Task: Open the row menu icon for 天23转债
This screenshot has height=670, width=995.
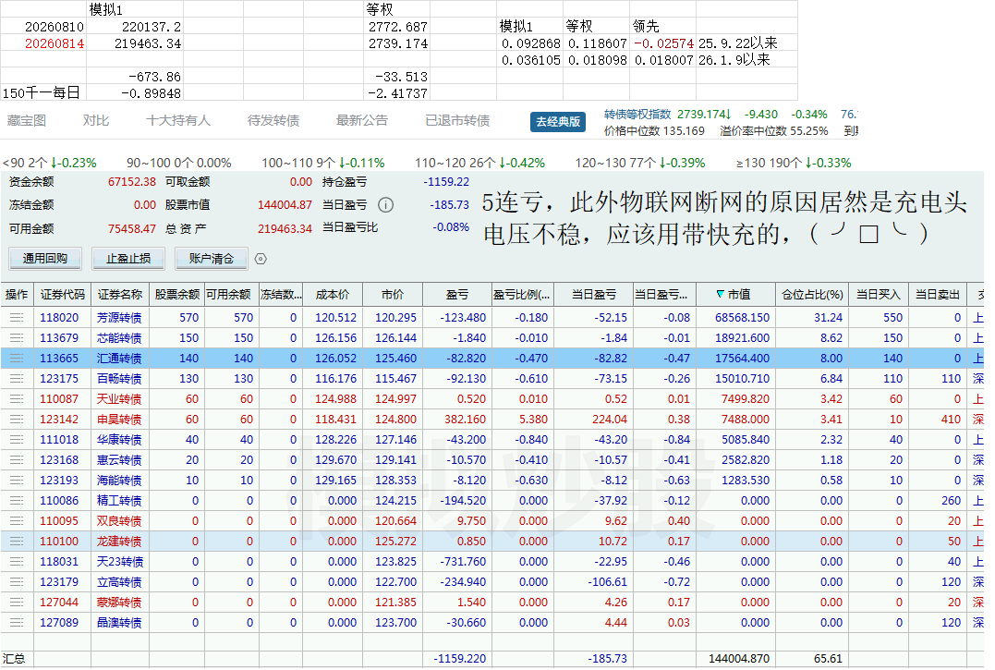Action: [17, 561]
